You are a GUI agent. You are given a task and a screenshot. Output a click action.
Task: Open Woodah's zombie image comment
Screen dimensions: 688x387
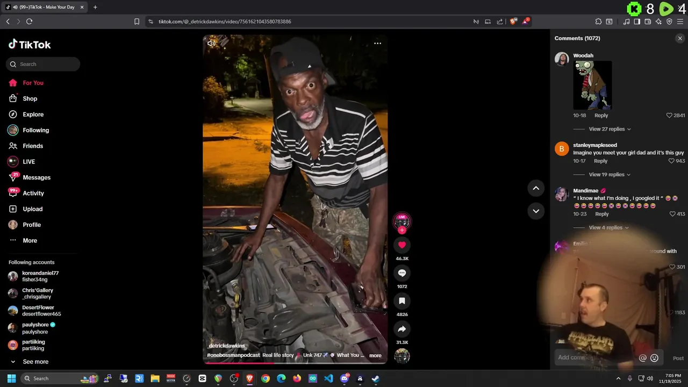[x=592, y=85]
